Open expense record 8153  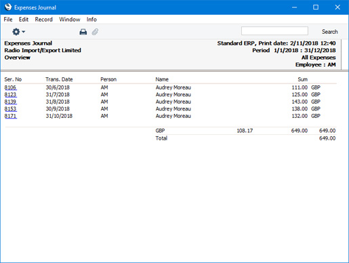[x=10, y=108]
